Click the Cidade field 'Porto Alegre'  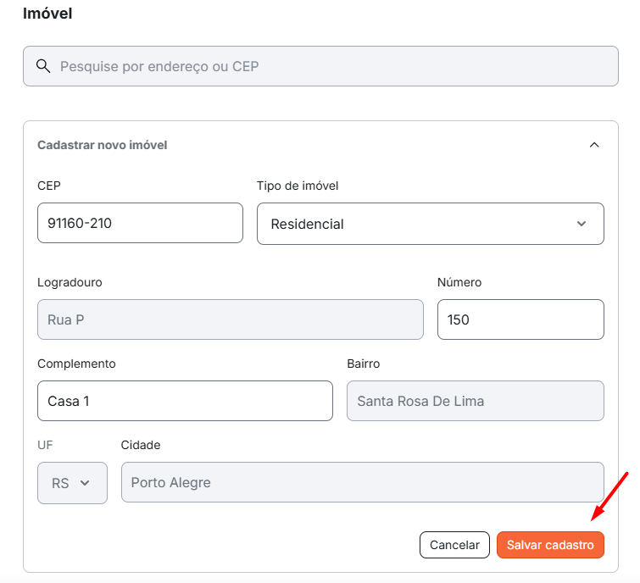[x=363, y=482]
